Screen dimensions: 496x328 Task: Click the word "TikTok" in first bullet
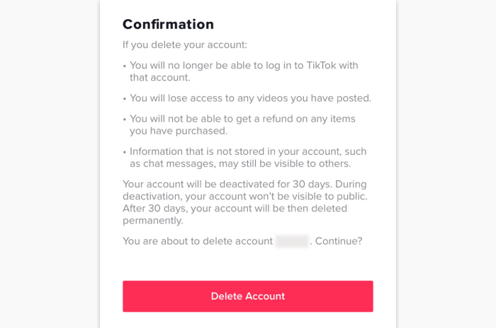coord(342,65)
